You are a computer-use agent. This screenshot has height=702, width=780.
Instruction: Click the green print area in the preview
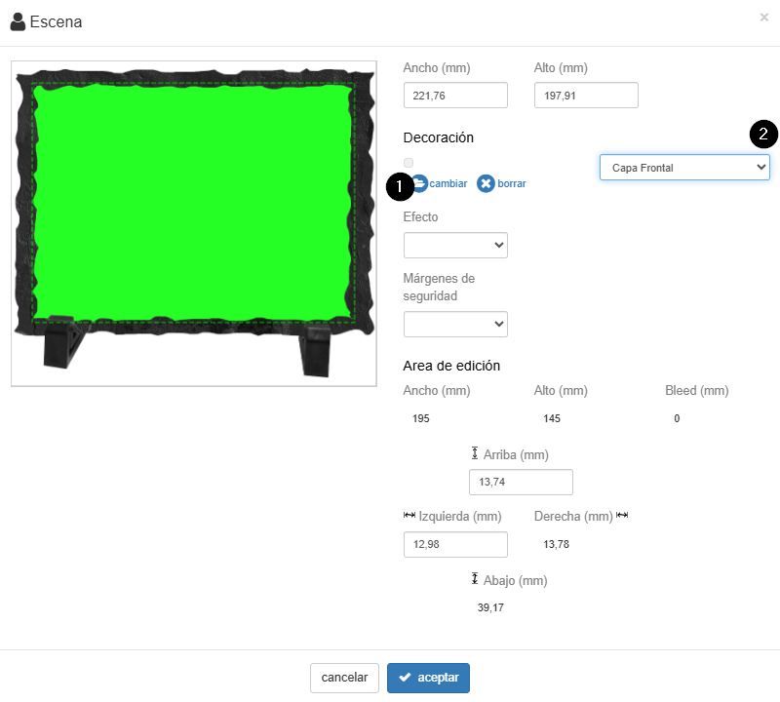pyautogui.click(x=193, y=200)
